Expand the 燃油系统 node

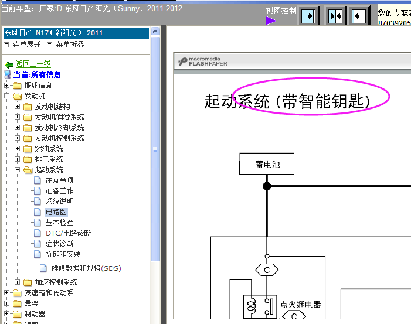point(18,148)
